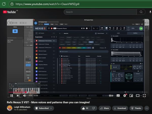Pause the video playback

[x=12, y=96]
